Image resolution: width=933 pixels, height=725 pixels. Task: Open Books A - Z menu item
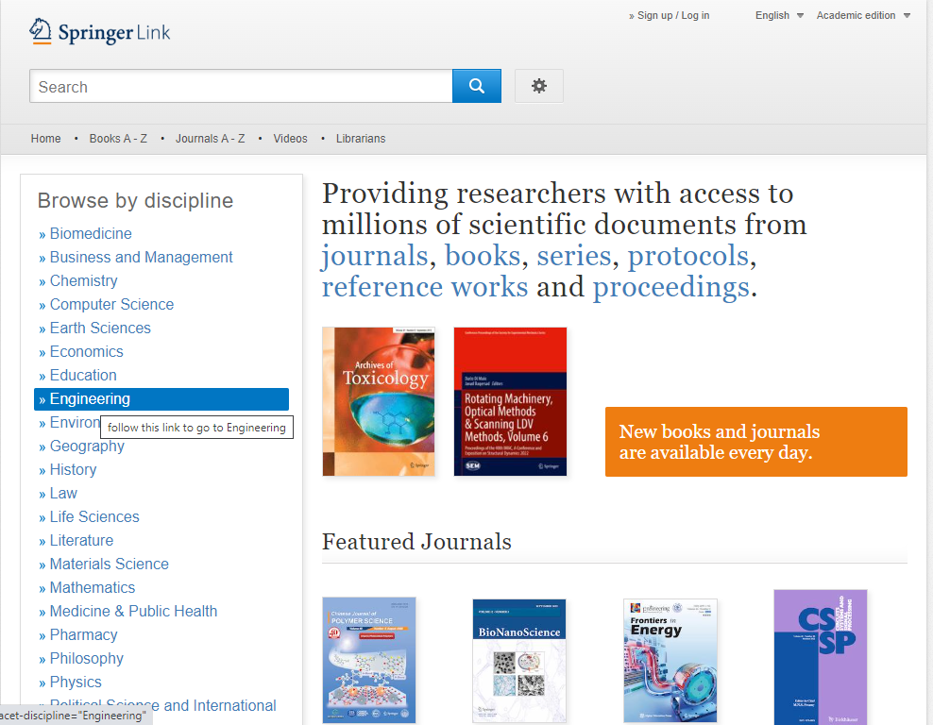(118, 139)
